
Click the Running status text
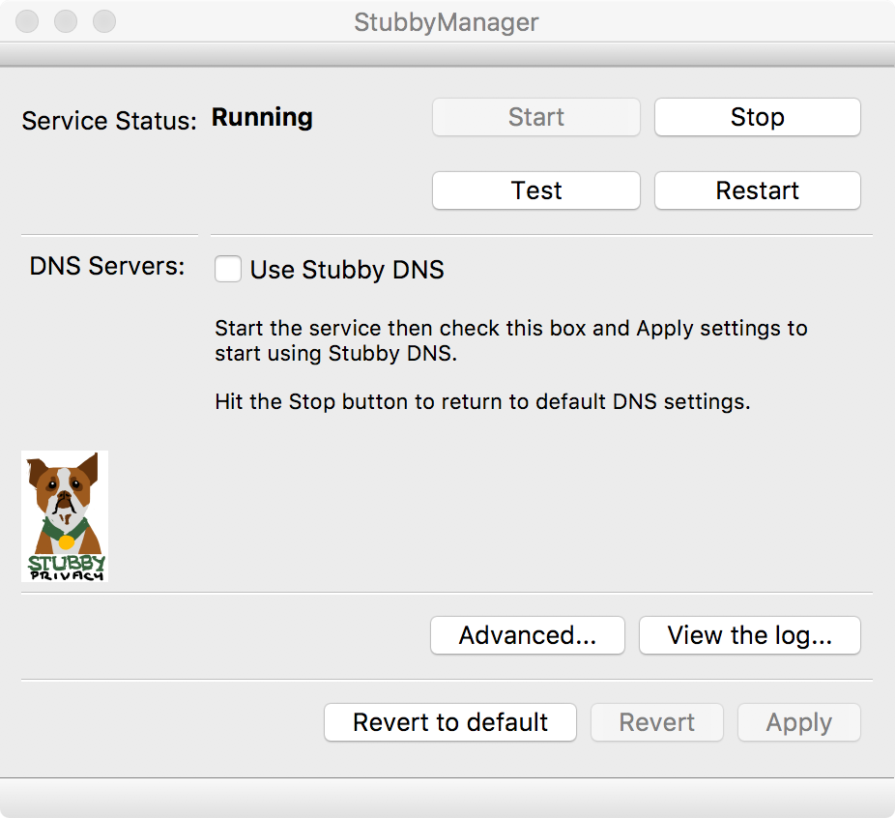point(262,118)
